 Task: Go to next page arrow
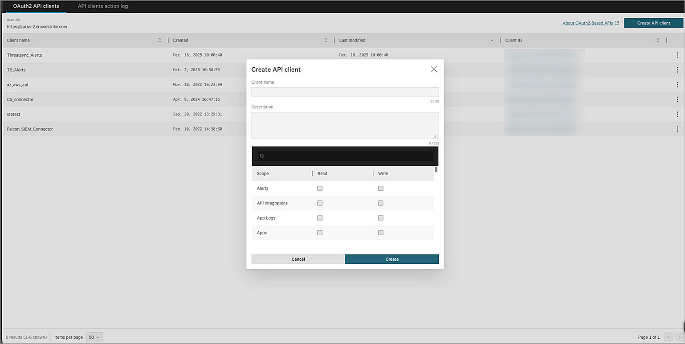coord(679,337)
